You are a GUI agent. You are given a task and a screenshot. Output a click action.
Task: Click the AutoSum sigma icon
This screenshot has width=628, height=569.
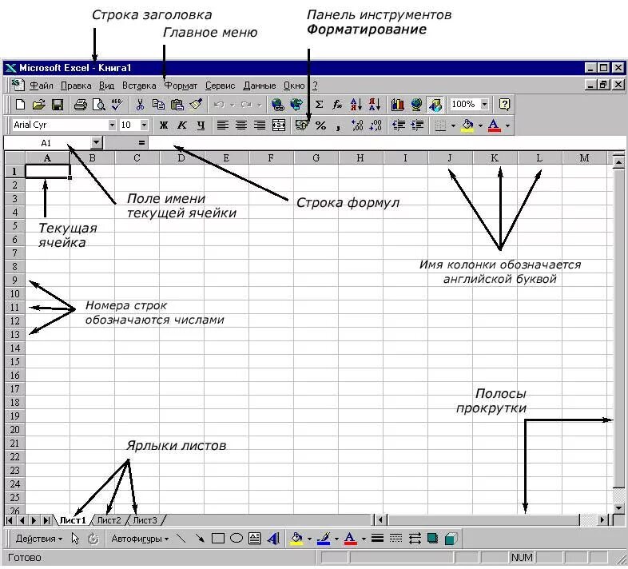(x=319, y=105)
